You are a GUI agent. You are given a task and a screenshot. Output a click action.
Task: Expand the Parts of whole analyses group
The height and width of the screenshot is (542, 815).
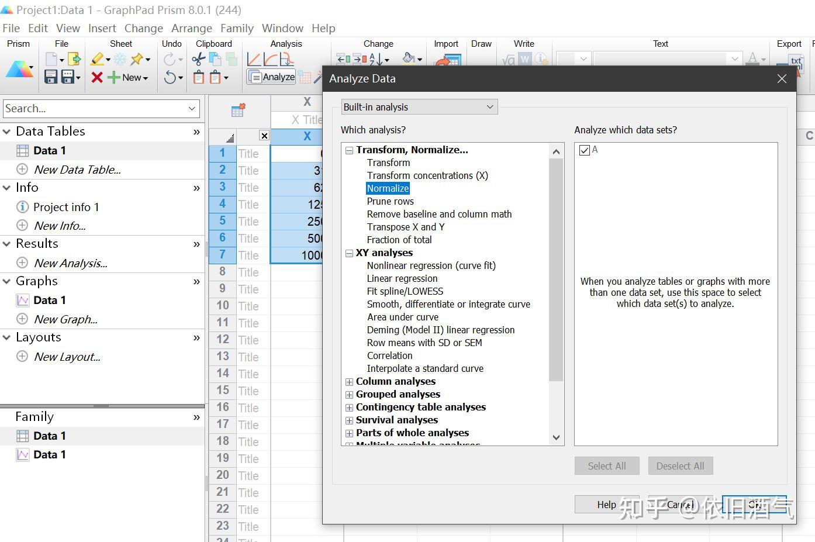(349, 433)
